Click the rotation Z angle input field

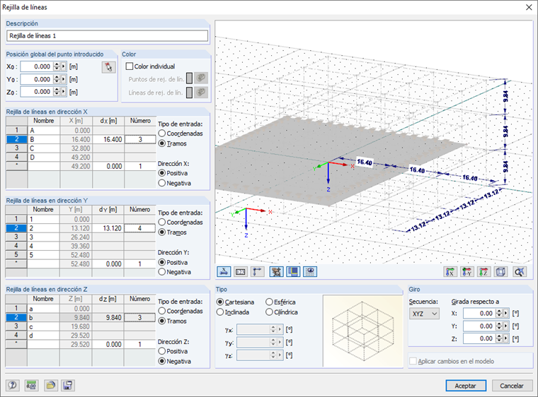[x=479, y=338]
